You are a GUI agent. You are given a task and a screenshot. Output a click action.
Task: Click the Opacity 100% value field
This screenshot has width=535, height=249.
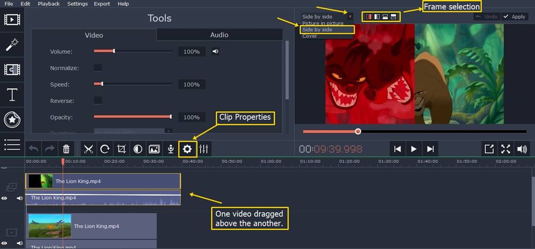[192, 117]
